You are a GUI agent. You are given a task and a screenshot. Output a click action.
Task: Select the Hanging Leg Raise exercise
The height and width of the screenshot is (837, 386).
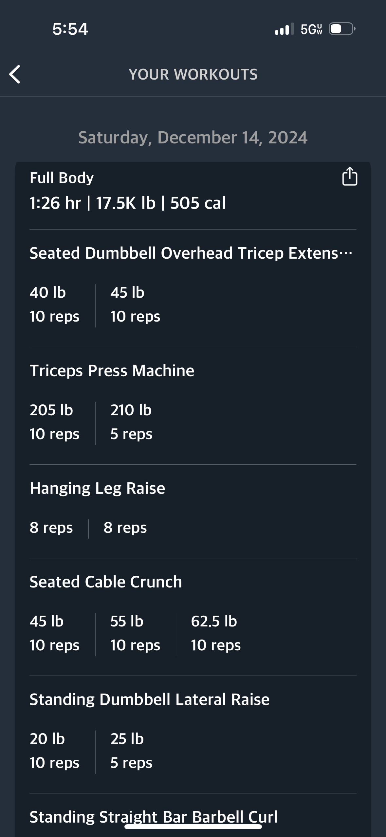click(x=97, y=488)
